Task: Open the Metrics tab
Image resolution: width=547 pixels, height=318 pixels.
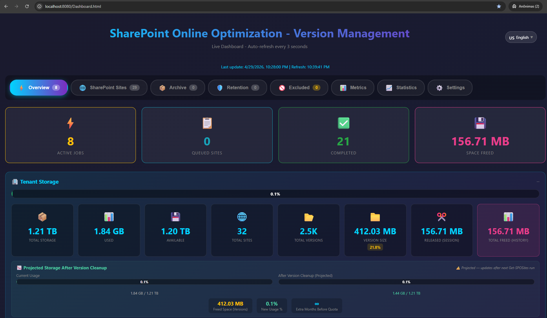Action: (353, 87)
